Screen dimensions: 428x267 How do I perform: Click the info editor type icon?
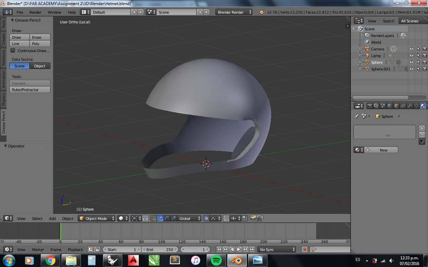(x=8, y=12)
